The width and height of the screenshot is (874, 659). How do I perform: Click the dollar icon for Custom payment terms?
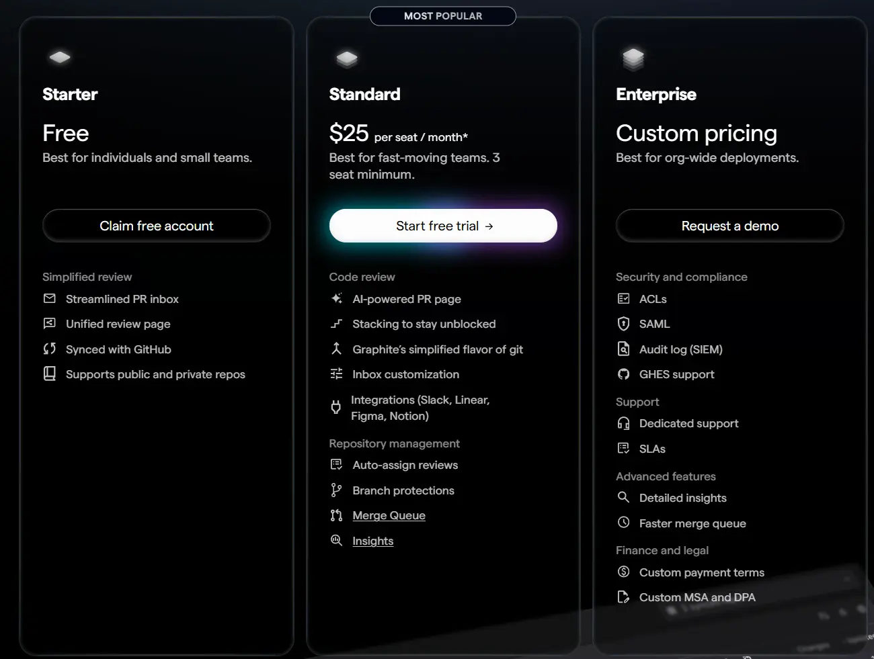[623, 572]
